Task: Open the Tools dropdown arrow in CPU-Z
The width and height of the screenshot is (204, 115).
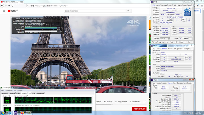Action: pos(176,42)
